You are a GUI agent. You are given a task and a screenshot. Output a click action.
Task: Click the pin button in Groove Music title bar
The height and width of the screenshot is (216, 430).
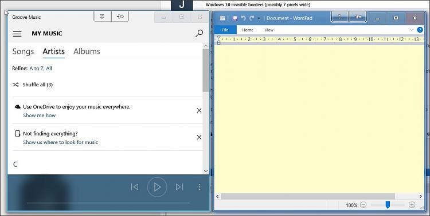[x=120, y=17]
